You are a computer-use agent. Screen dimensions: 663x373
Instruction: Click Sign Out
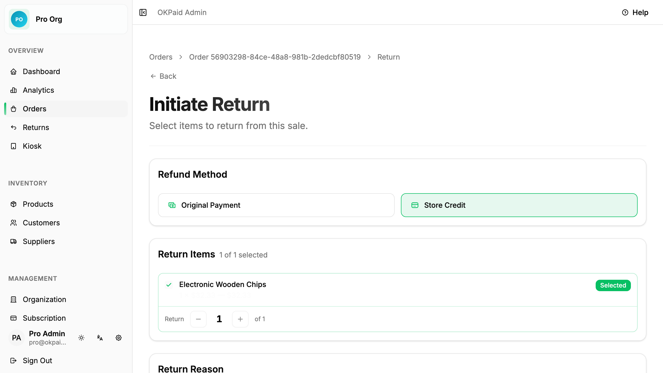click(66, 361)
